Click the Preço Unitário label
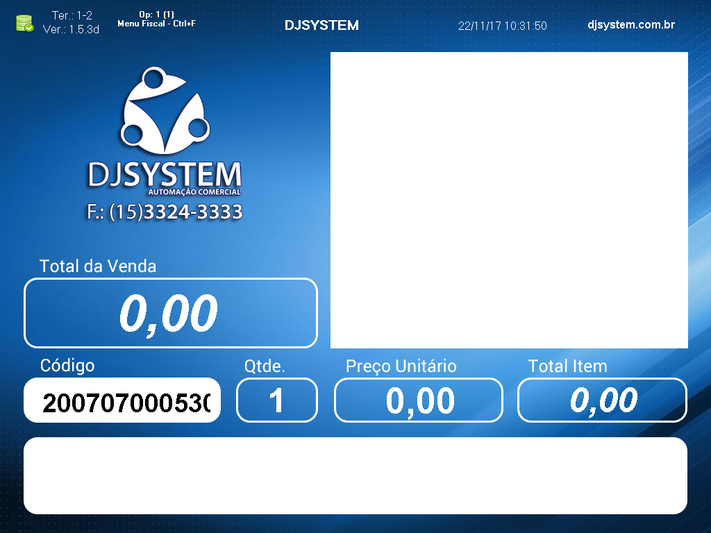Viewport: 711px width, 533px height. pos(401,366)
